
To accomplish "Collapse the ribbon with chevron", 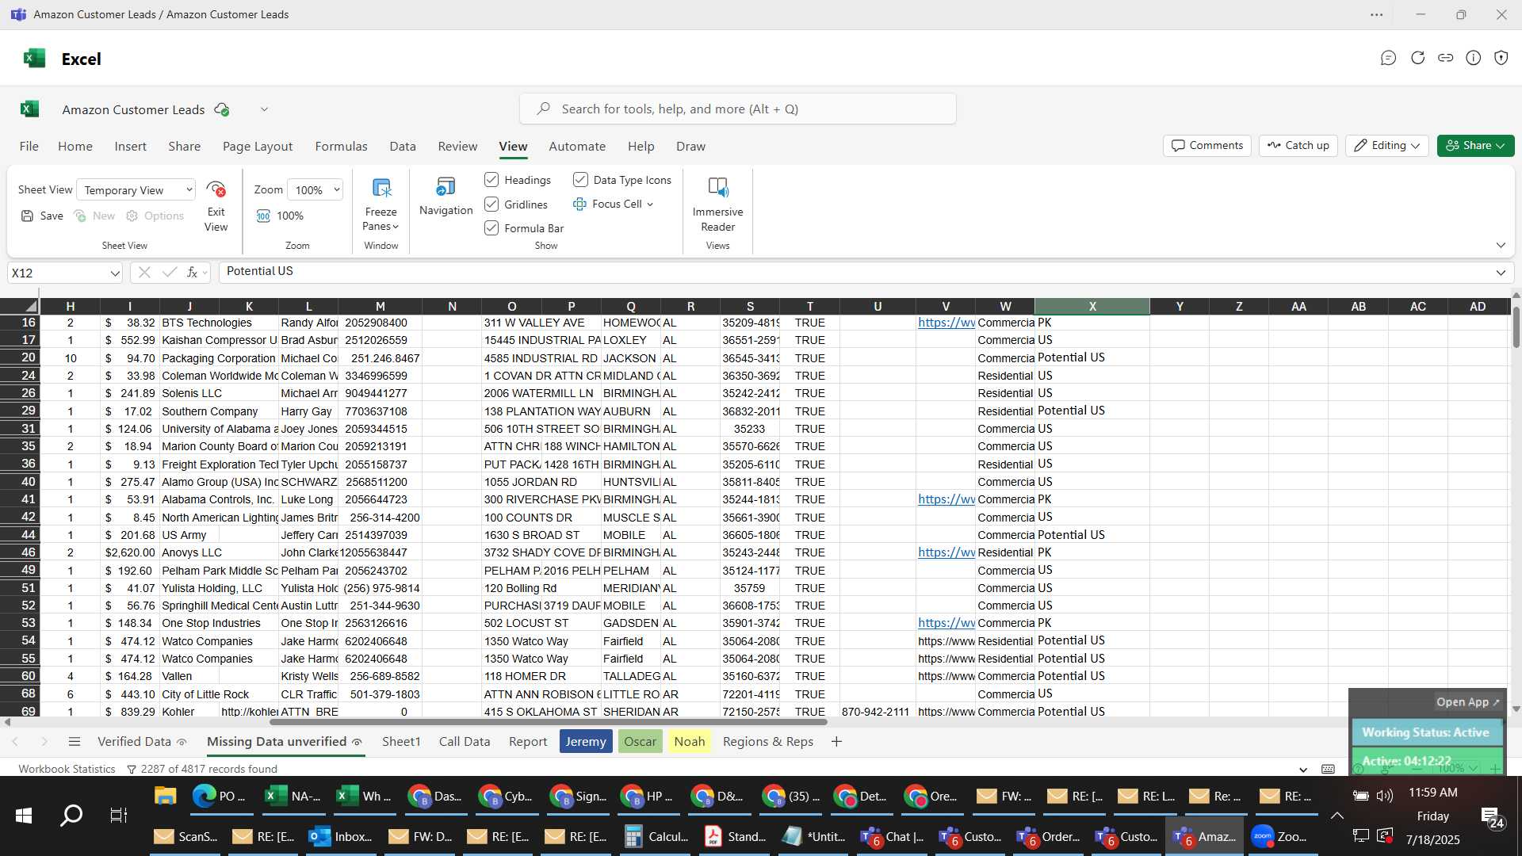I will [x=1501, y=245].
